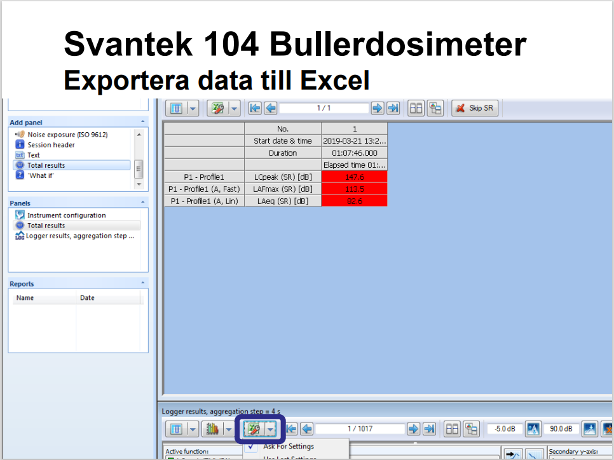
Task: Go to first page in Total results toolbar
Action: pyautogui.click(x=255, y=109)
